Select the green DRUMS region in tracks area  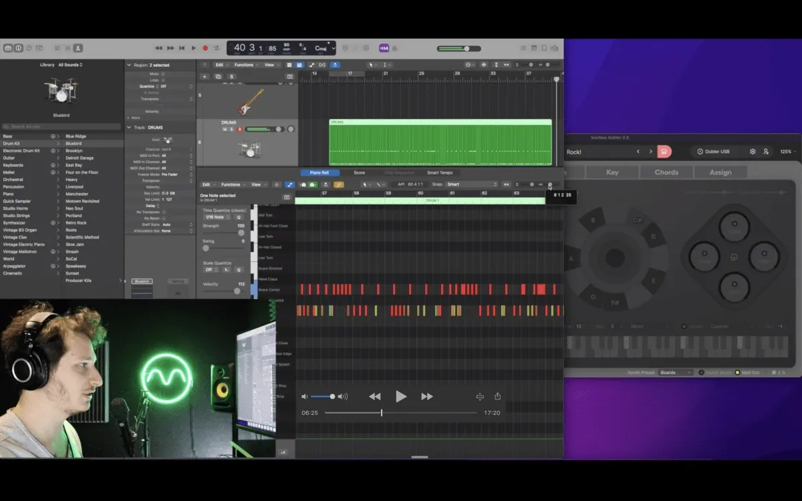[x=440, y=142]
